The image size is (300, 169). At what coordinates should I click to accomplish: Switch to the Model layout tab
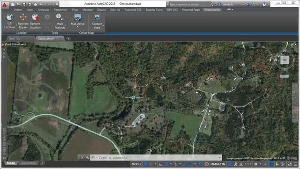click(x=11, y=163)
